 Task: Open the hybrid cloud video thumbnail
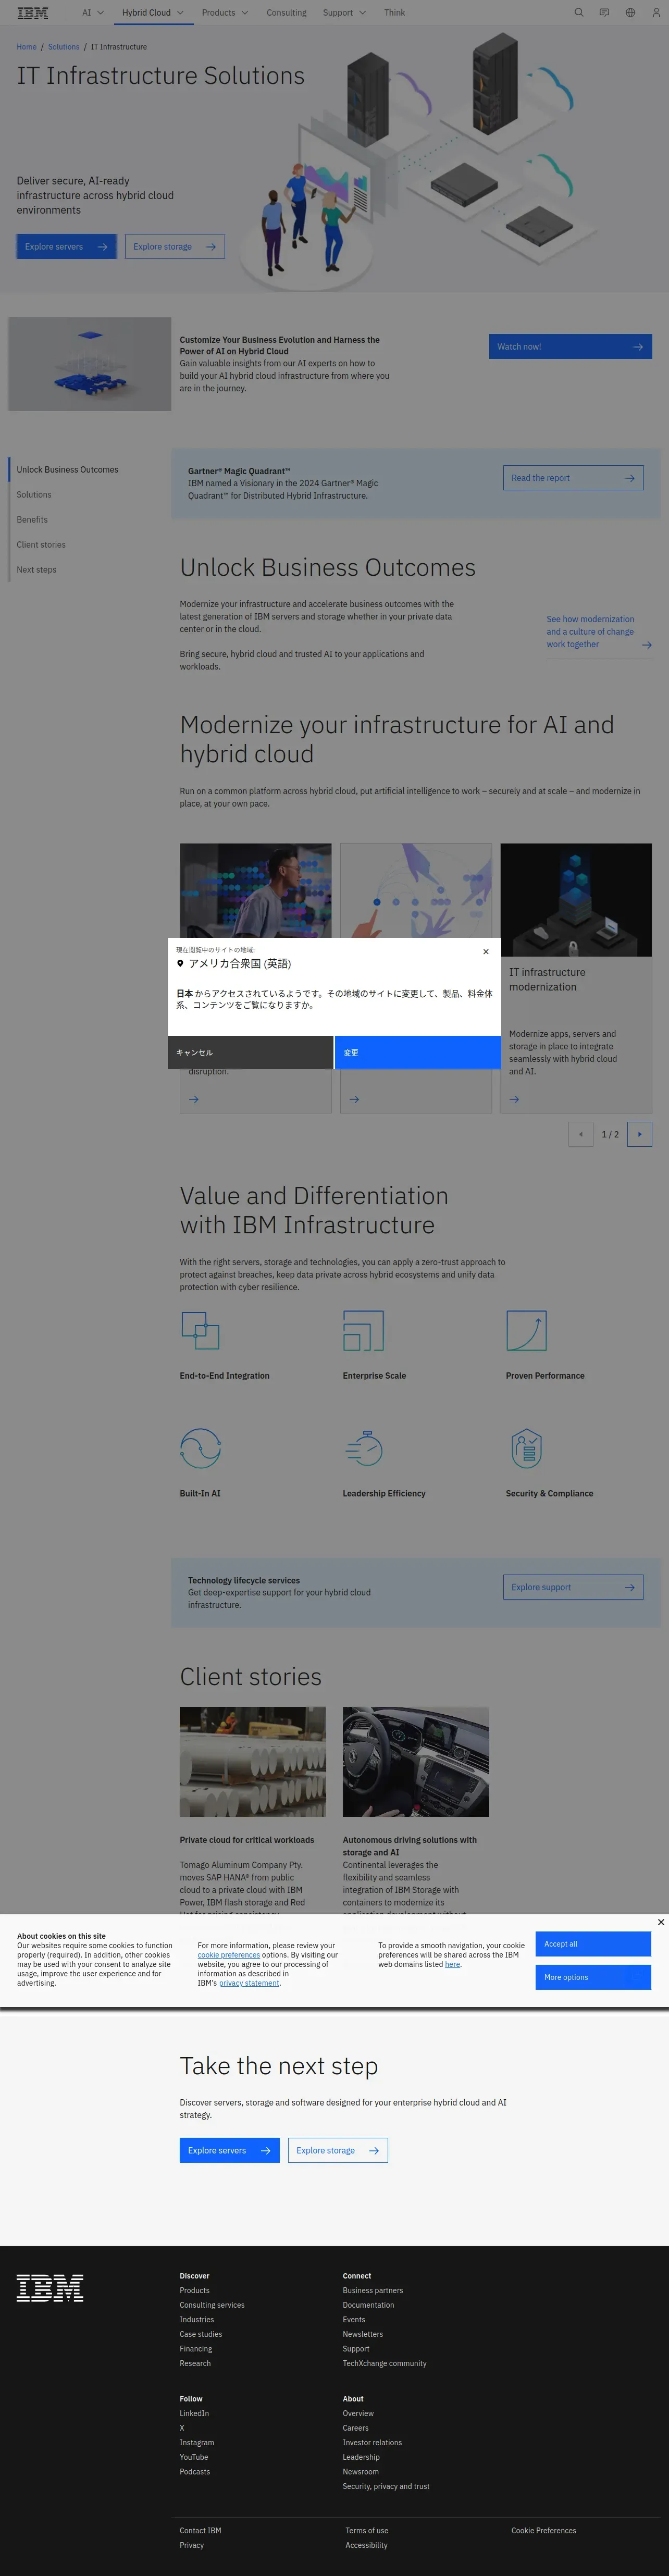90,364
